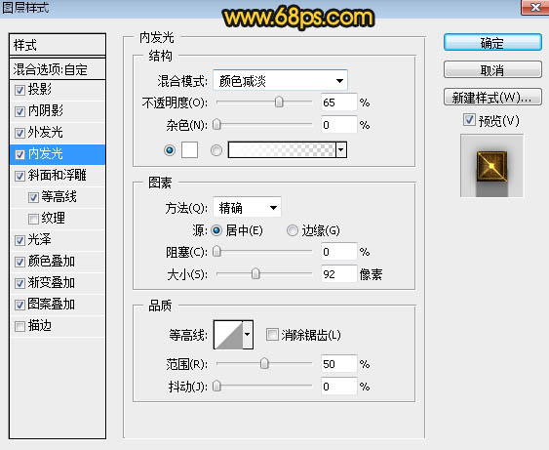
Task: Toggle the 预览 preview checkbox
Action: pyautogui.click(x=469, y=120)
